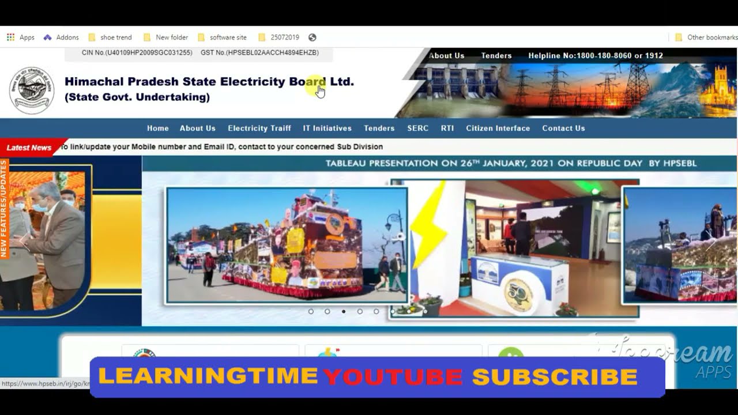The height and width of the screenshot is (415, 738).
Task: Open SERC menu item
Action: pyautogui.click(x=418, y=129)
